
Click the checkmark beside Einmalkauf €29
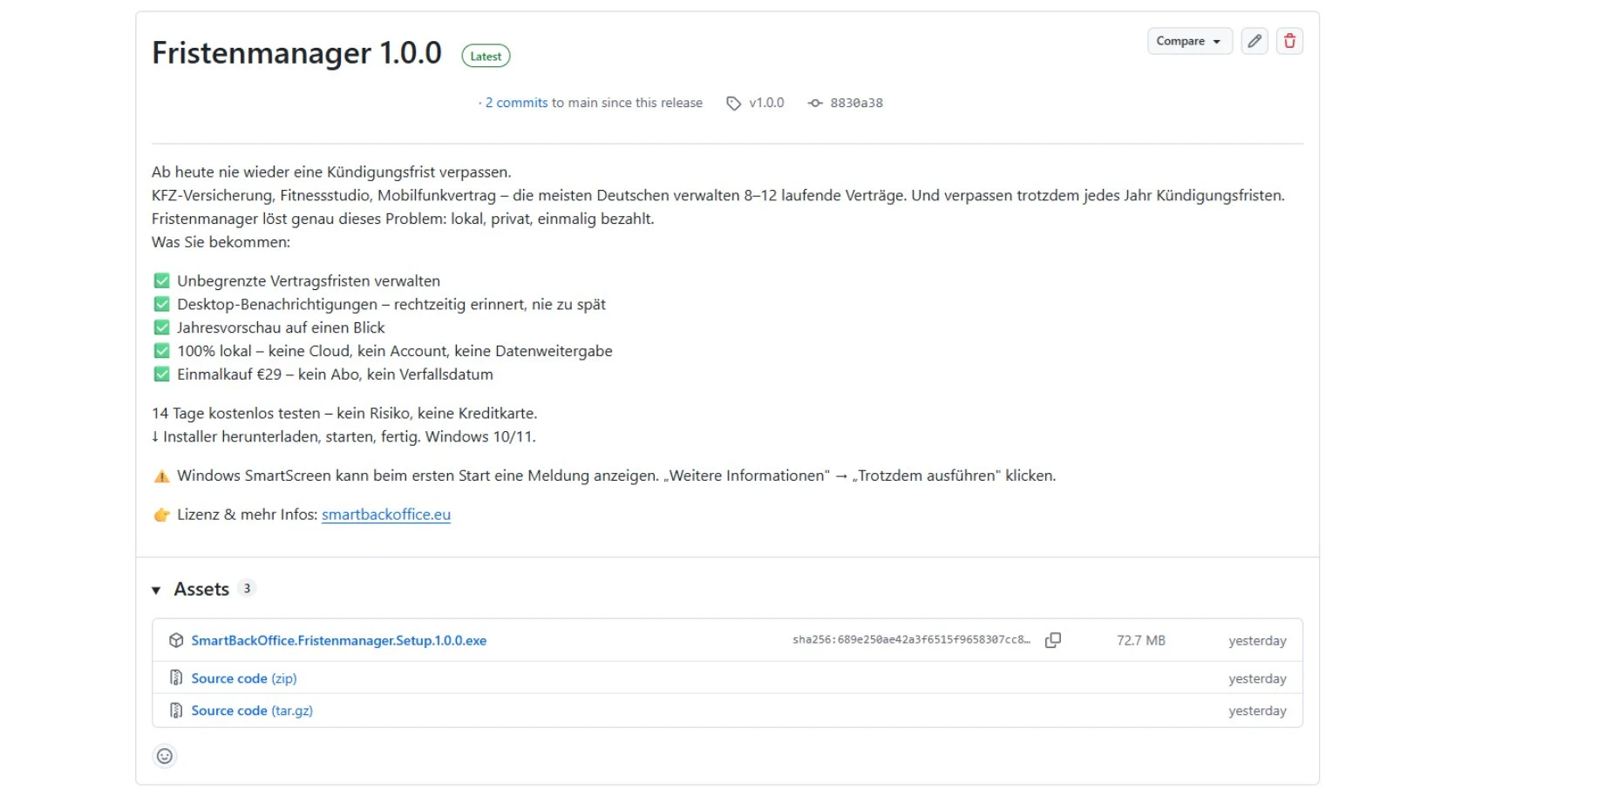pos(161,374)
